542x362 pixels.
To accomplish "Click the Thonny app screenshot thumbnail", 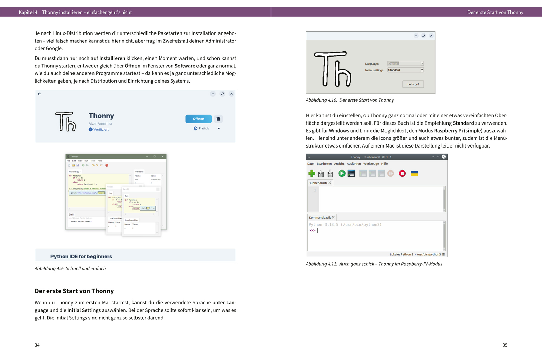I will [x=116, y=195].
